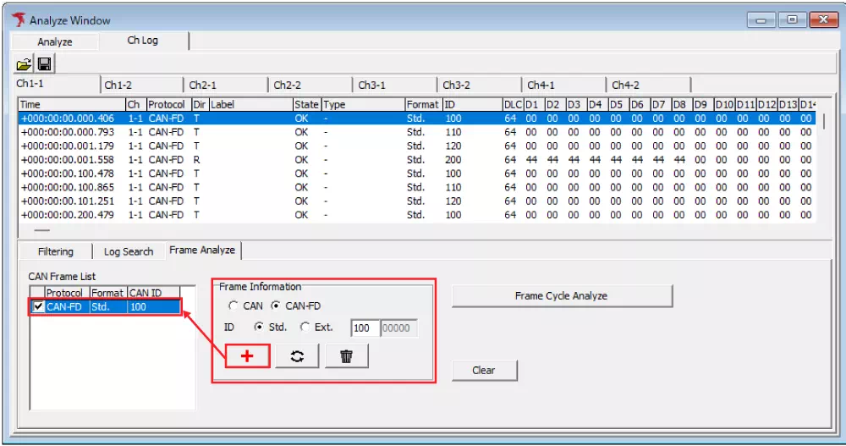Select log row at +000:00:00.001.179
This screenshot has height=446, width=846.
click(417, 146)
